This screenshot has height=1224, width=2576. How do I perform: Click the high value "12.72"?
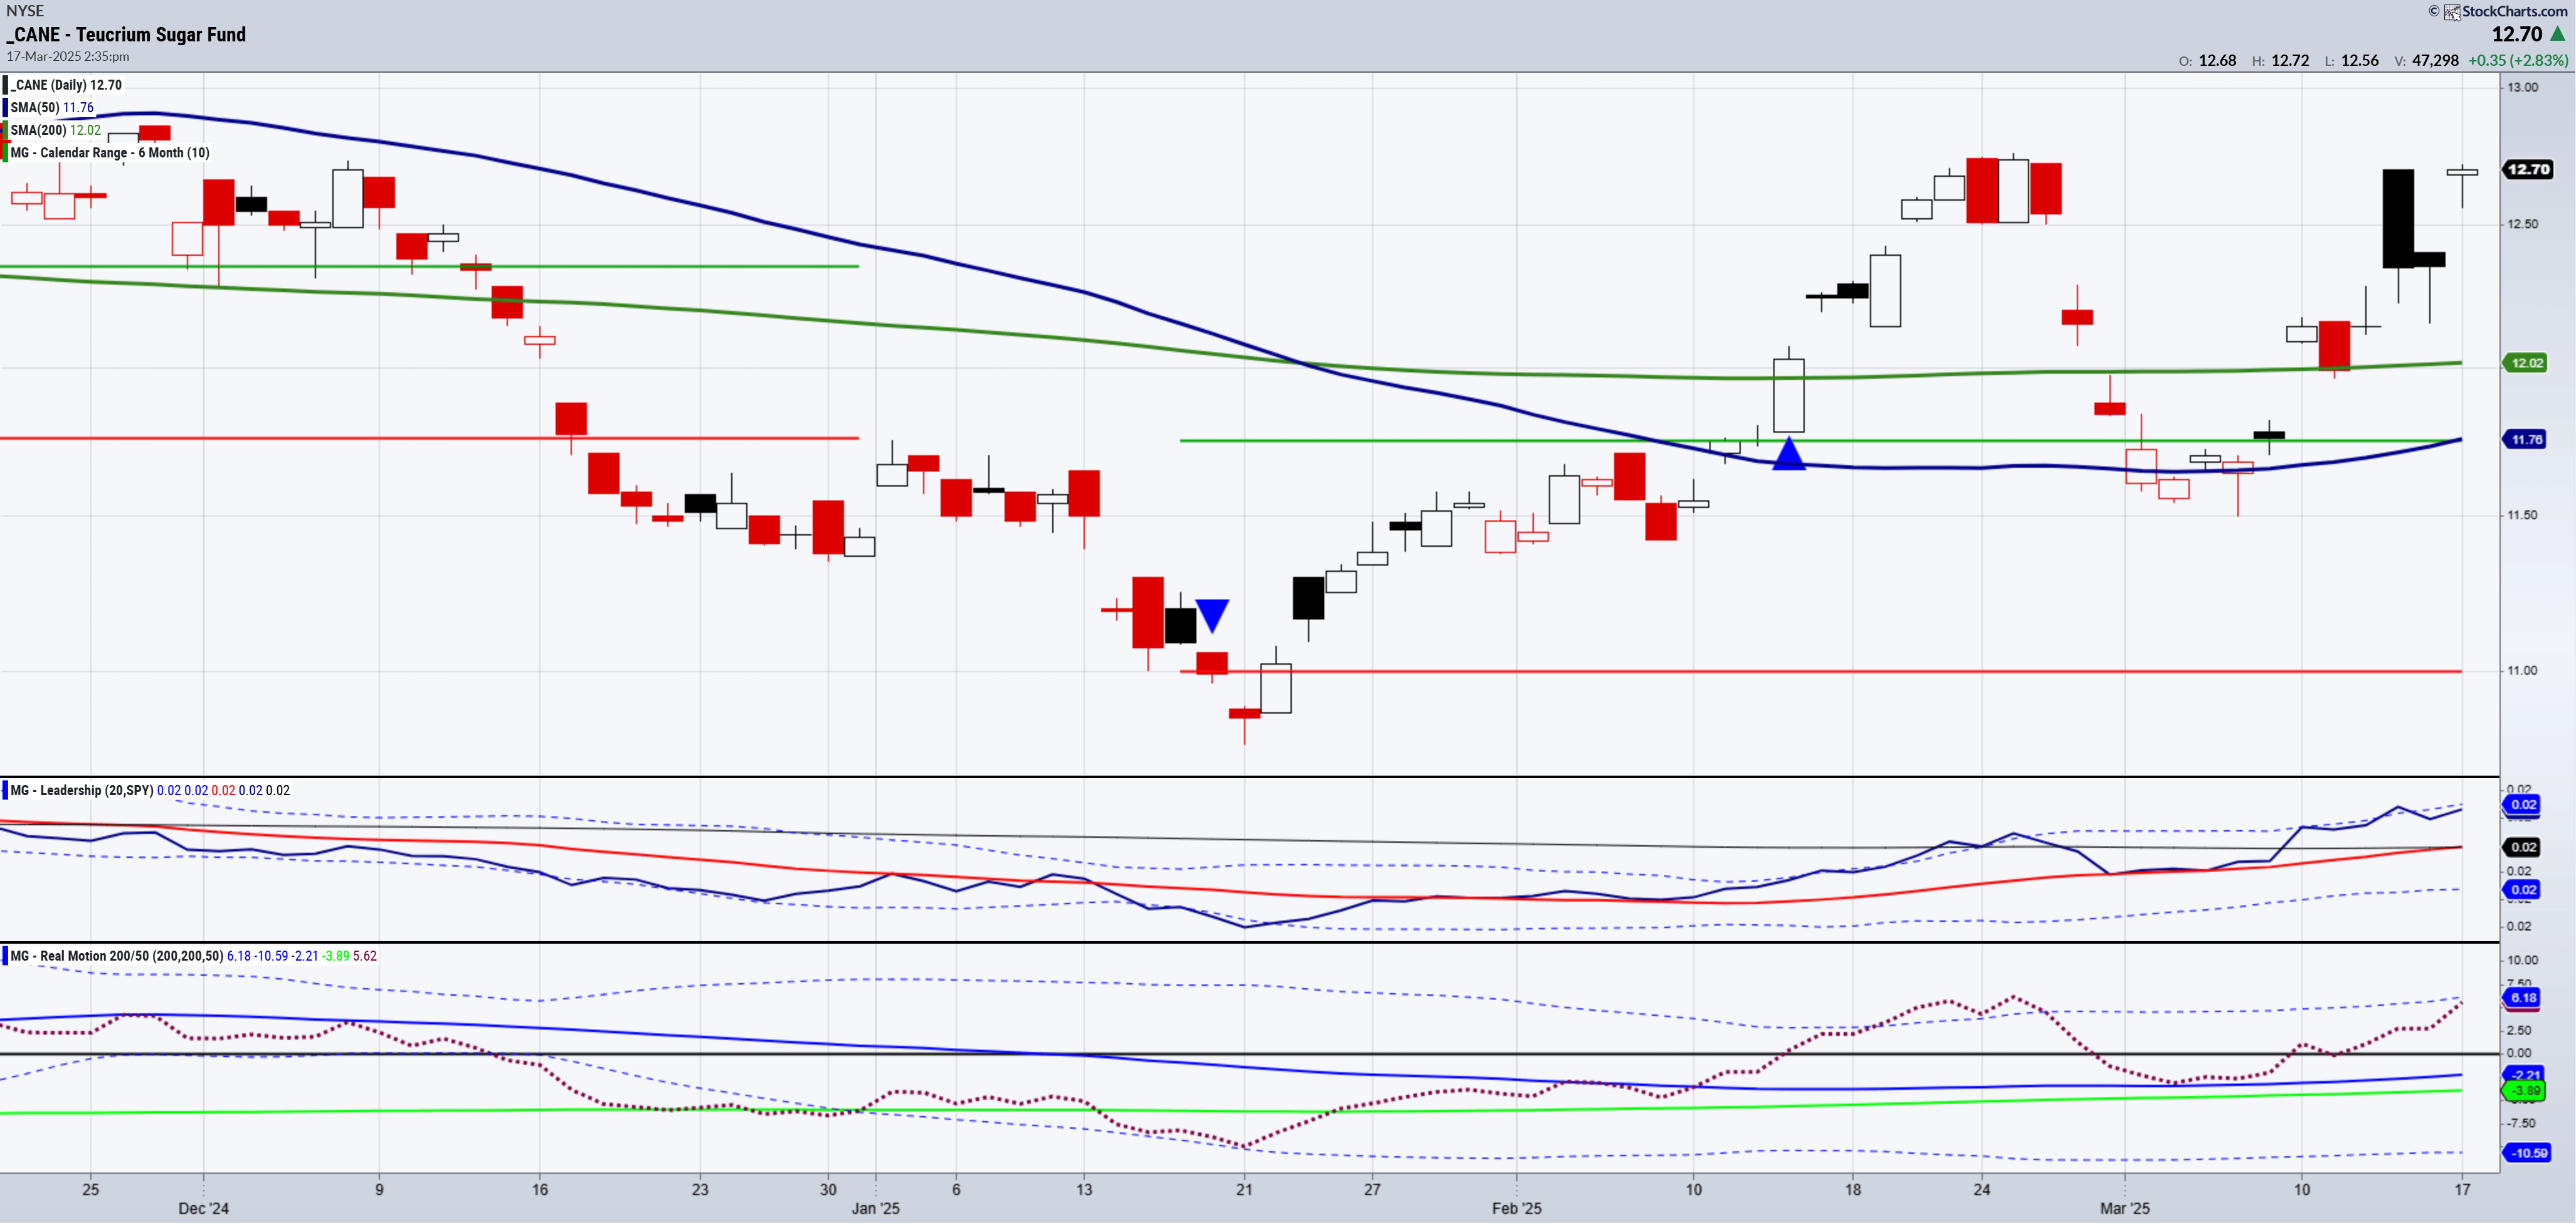point(2290,60)
